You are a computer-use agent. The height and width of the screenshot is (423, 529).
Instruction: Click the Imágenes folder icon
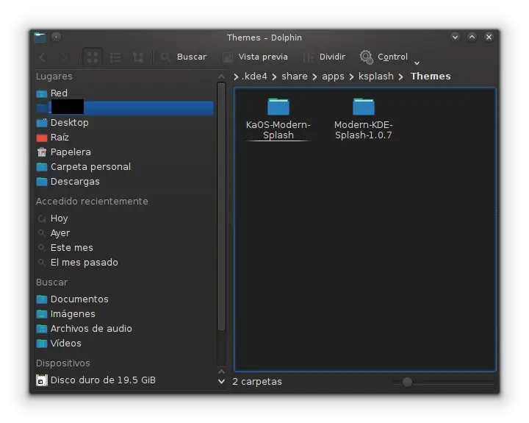pos(42,314)
